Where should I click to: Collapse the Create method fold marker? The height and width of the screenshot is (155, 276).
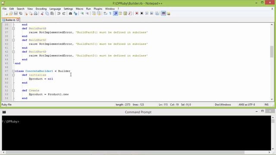(13, 90)
